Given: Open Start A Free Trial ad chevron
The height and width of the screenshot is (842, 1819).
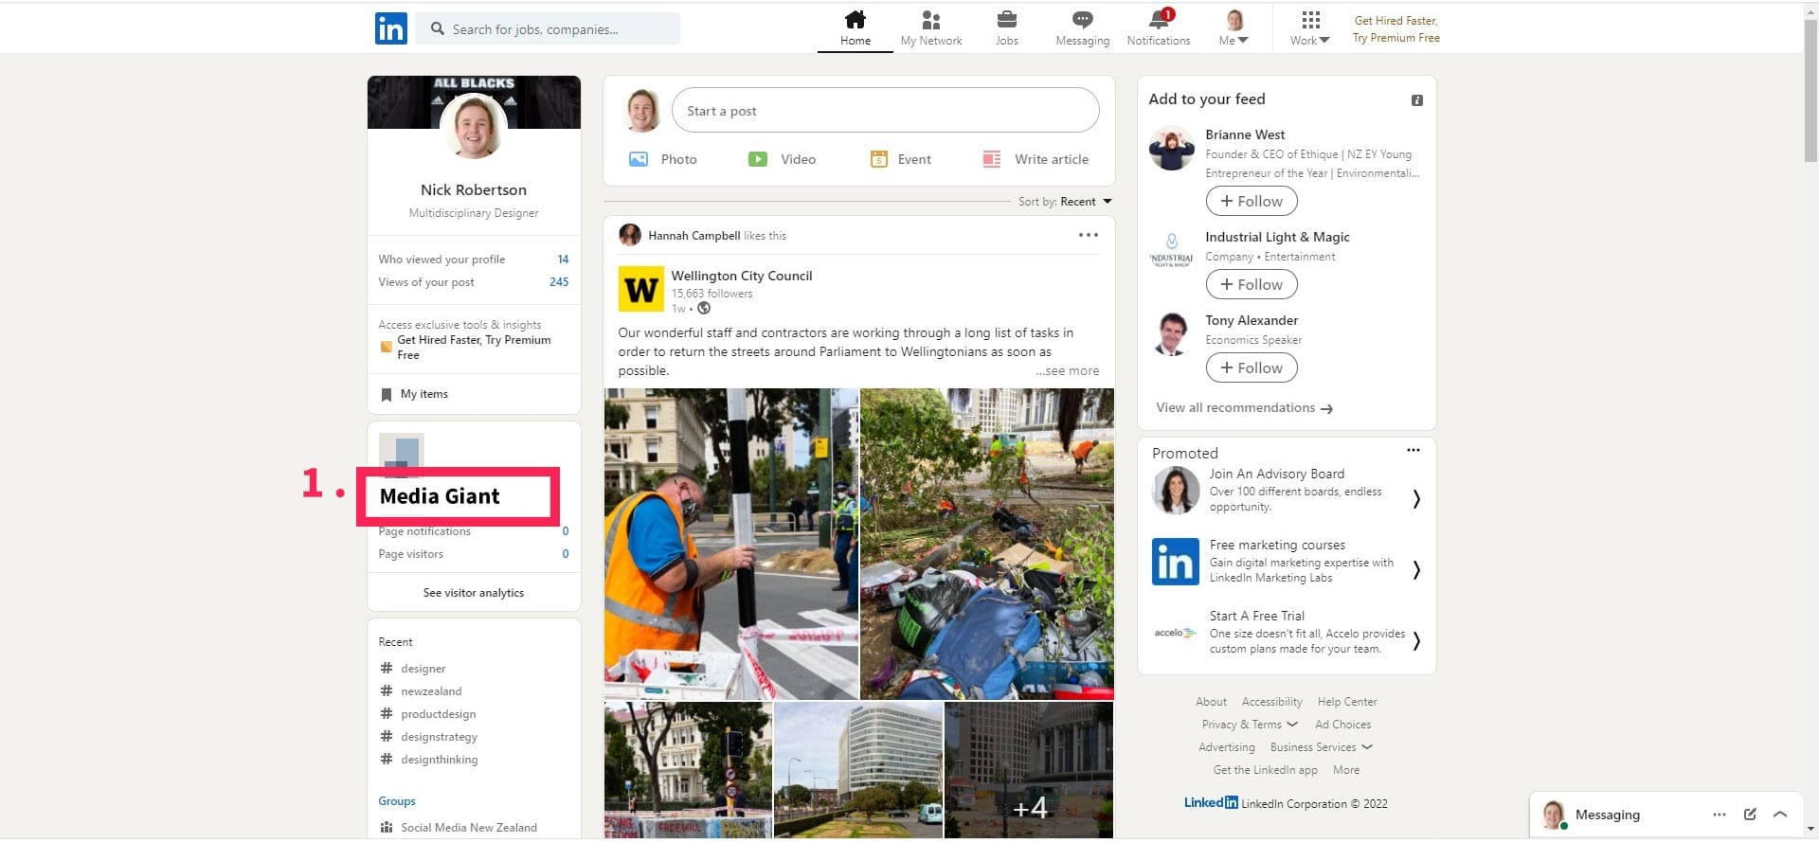Looking at the screenshot, I should [x=1415, y=641].
